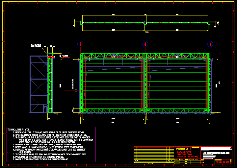Click the top green truss of right door
The image size is (237, 168).
tap(178, 56)
